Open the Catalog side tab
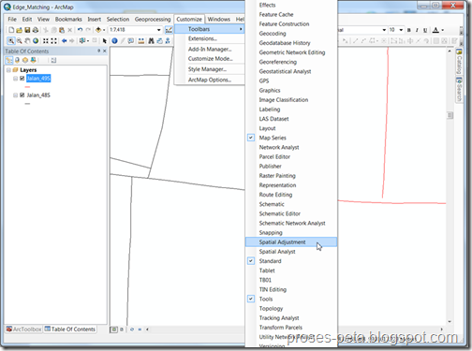Screen dimensions: 472x351 pos(459,62)
